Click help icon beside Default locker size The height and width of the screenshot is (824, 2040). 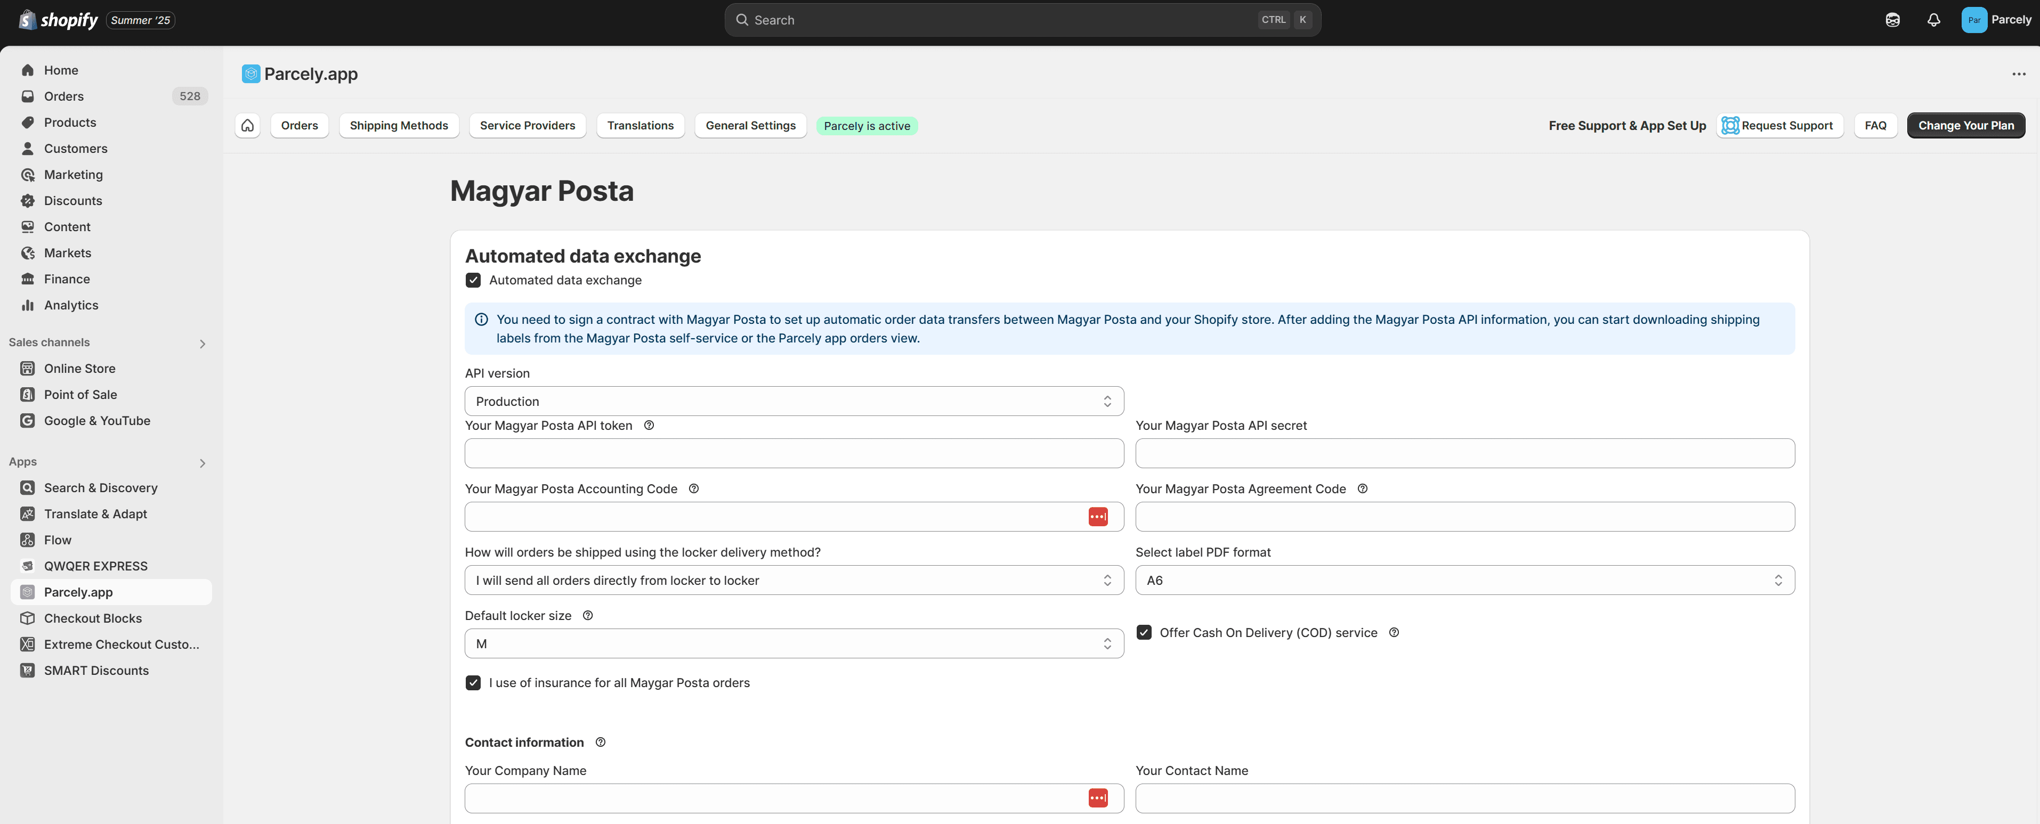[x=588, y=615]
